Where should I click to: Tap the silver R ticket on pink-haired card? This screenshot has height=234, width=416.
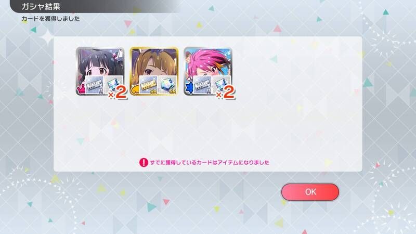click(202, 85)
